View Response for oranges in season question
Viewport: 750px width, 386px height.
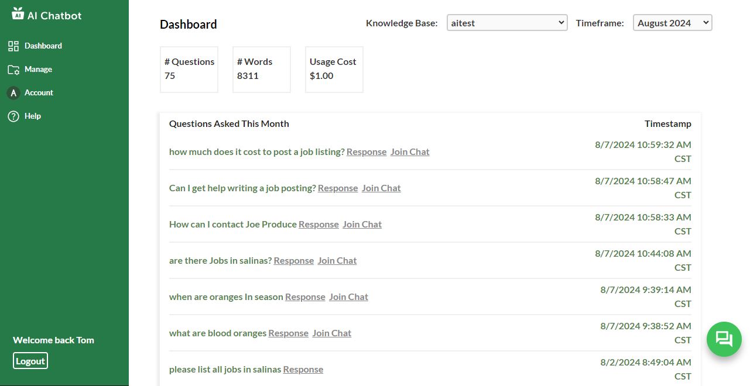point(305,297)
